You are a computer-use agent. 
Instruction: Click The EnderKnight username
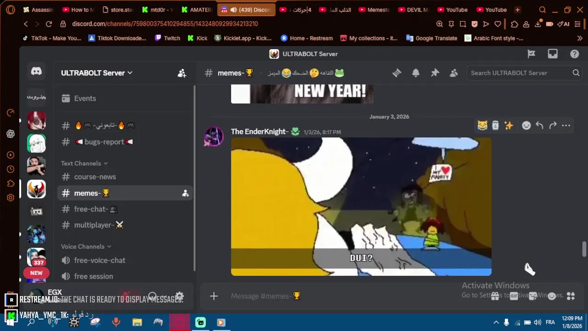tap(260, 131)
